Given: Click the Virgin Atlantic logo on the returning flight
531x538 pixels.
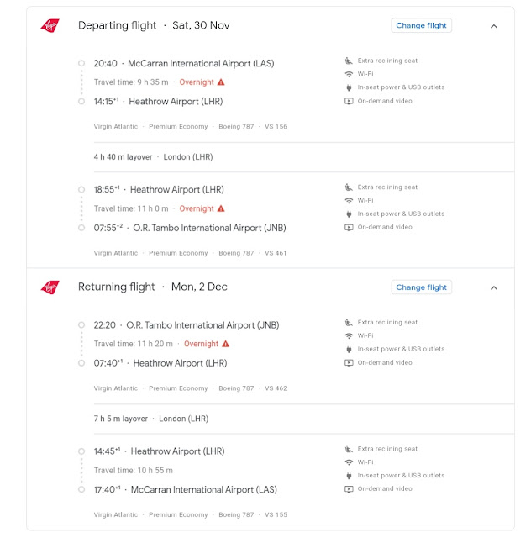Looking at the screenshot, I should (x=50, y=287).
